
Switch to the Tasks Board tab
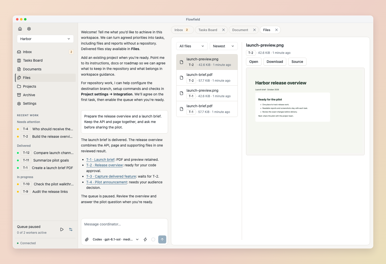[x=208, y=30]
